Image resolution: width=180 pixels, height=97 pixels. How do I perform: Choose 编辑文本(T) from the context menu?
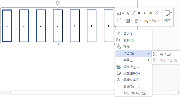click(x=134, y=80)
